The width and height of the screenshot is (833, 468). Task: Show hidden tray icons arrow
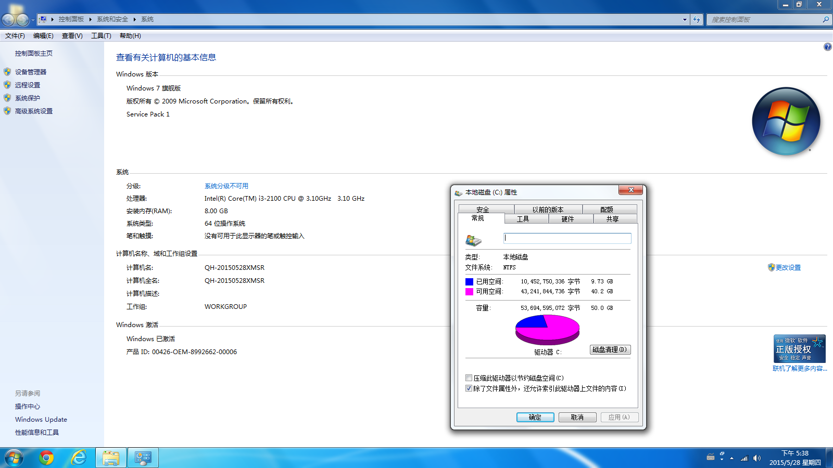(732, 458)
